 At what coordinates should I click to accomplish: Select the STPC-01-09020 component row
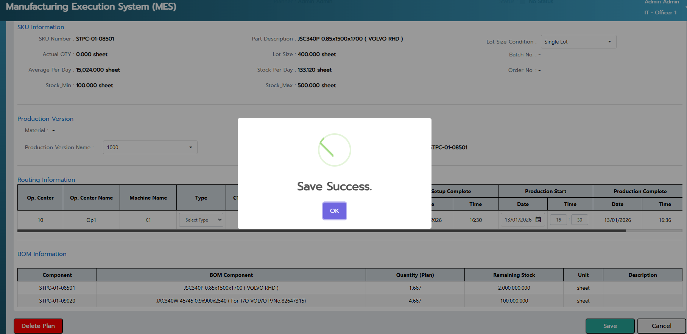(x=57, y=301)
